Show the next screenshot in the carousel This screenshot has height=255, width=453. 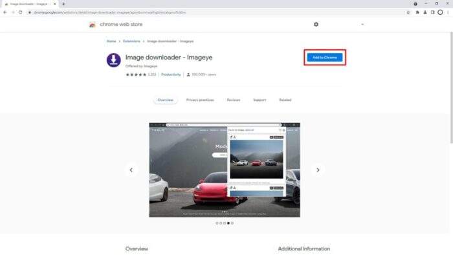click(318, 170)
